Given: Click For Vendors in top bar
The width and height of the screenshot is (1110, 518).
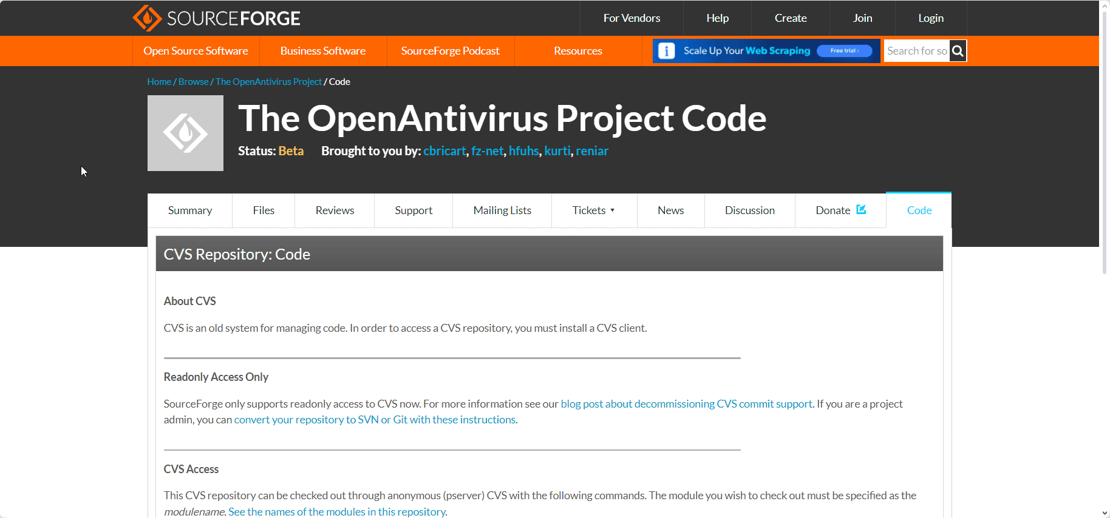Looking at the screenshot, I should [632, 18].
